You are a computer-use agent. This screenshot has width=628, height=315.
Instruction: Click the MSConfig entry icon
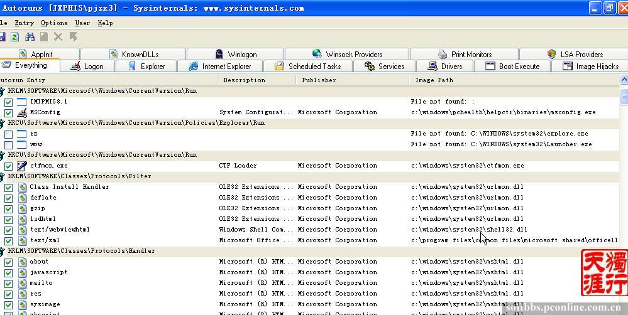coord(22,112)
